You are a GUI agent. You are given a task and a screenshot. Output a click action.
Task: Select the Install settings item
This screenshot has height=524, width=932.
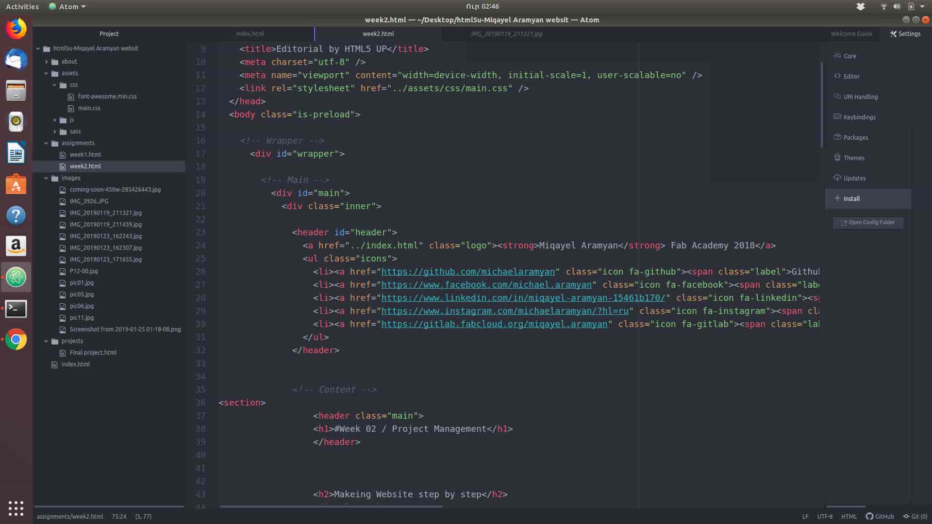tap(851, 198)
